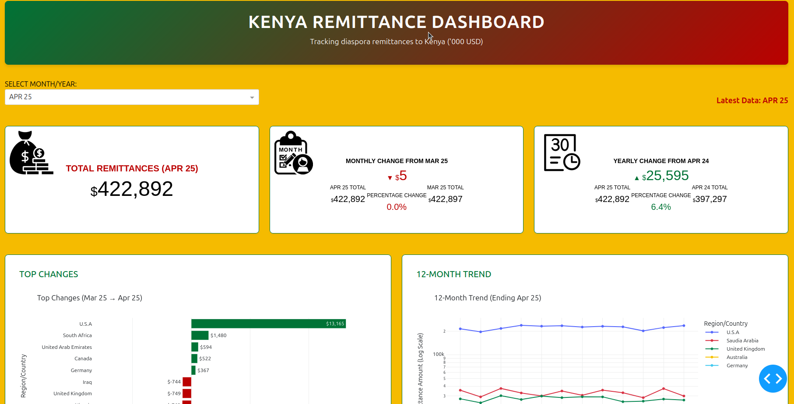Click the '$594' bar value label
794x404 pixels.
pyautogui.click(x=206, y=347)
